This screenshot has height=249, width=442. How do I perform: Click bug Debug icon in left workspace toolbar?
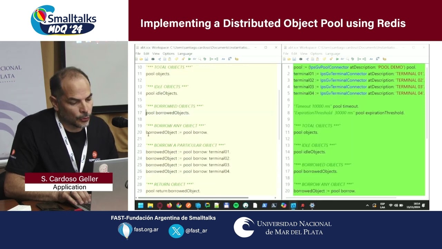click(x=205, y=59)
